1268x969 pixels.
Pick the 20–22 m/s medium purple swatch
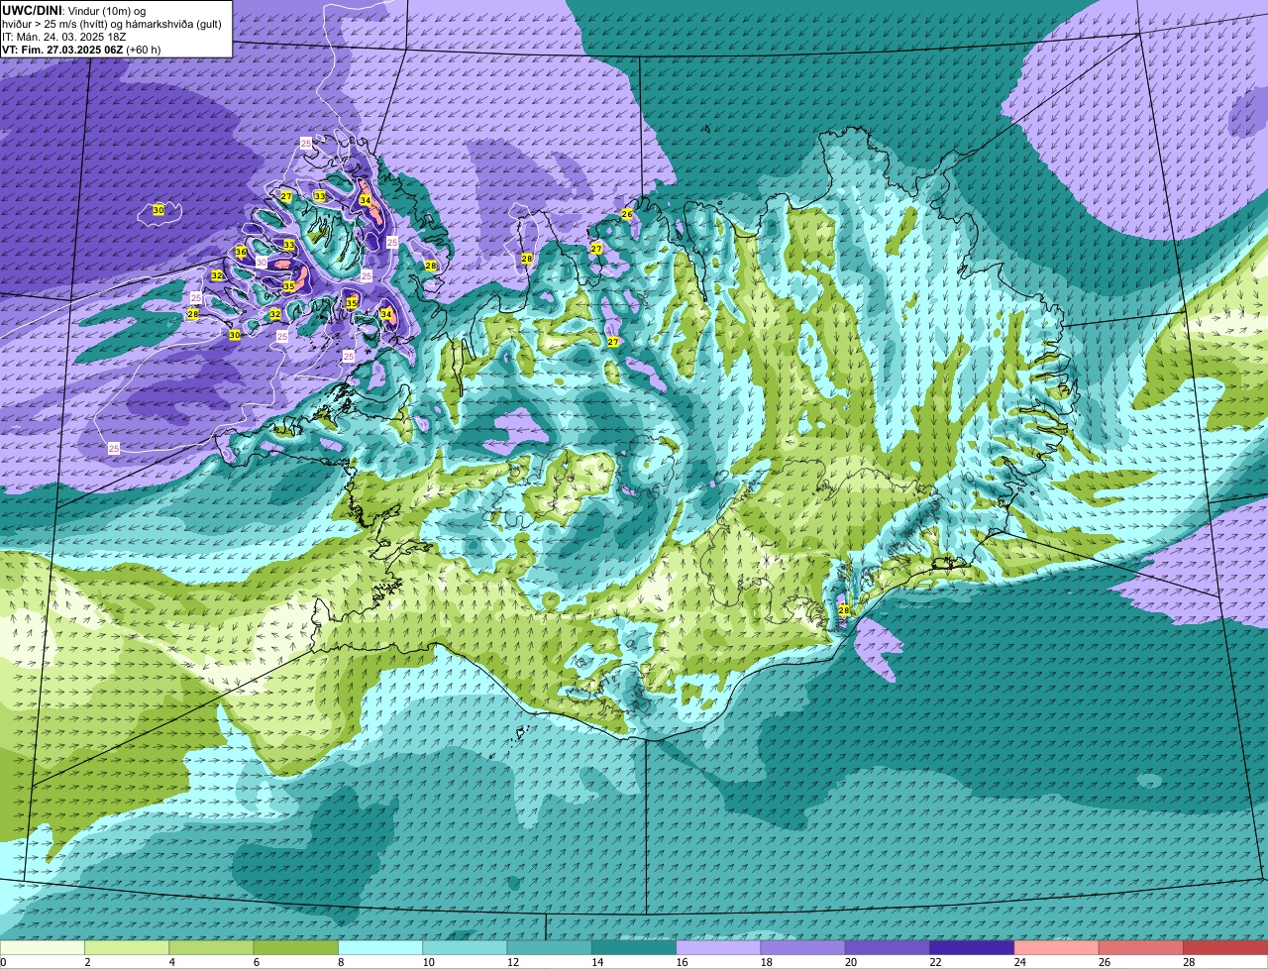pyautogui.click(x=888, y=948)
